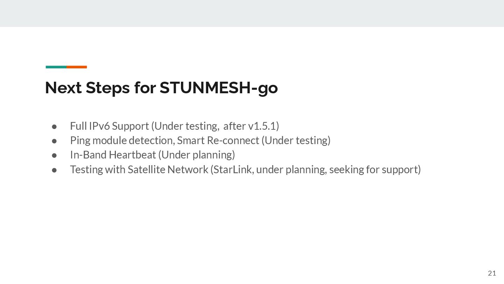This screenshot has height=284, width=504.
Task: Select the orange accent bar above the title
Action: [x=77, y=67]
